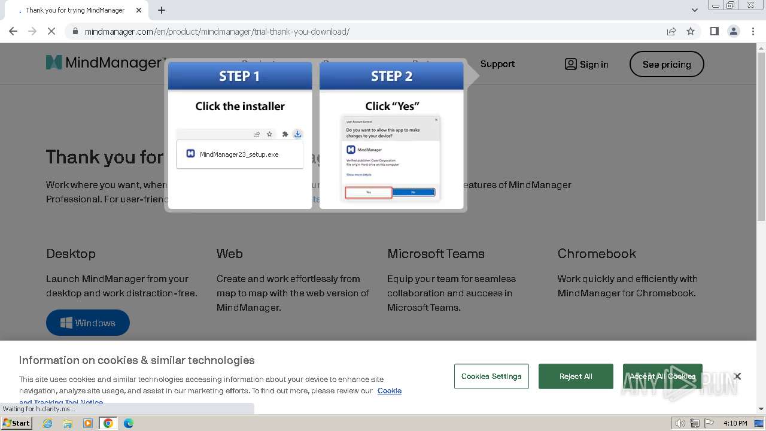
Task: Restore down the Chrome window
Action: tap(731, 5)
